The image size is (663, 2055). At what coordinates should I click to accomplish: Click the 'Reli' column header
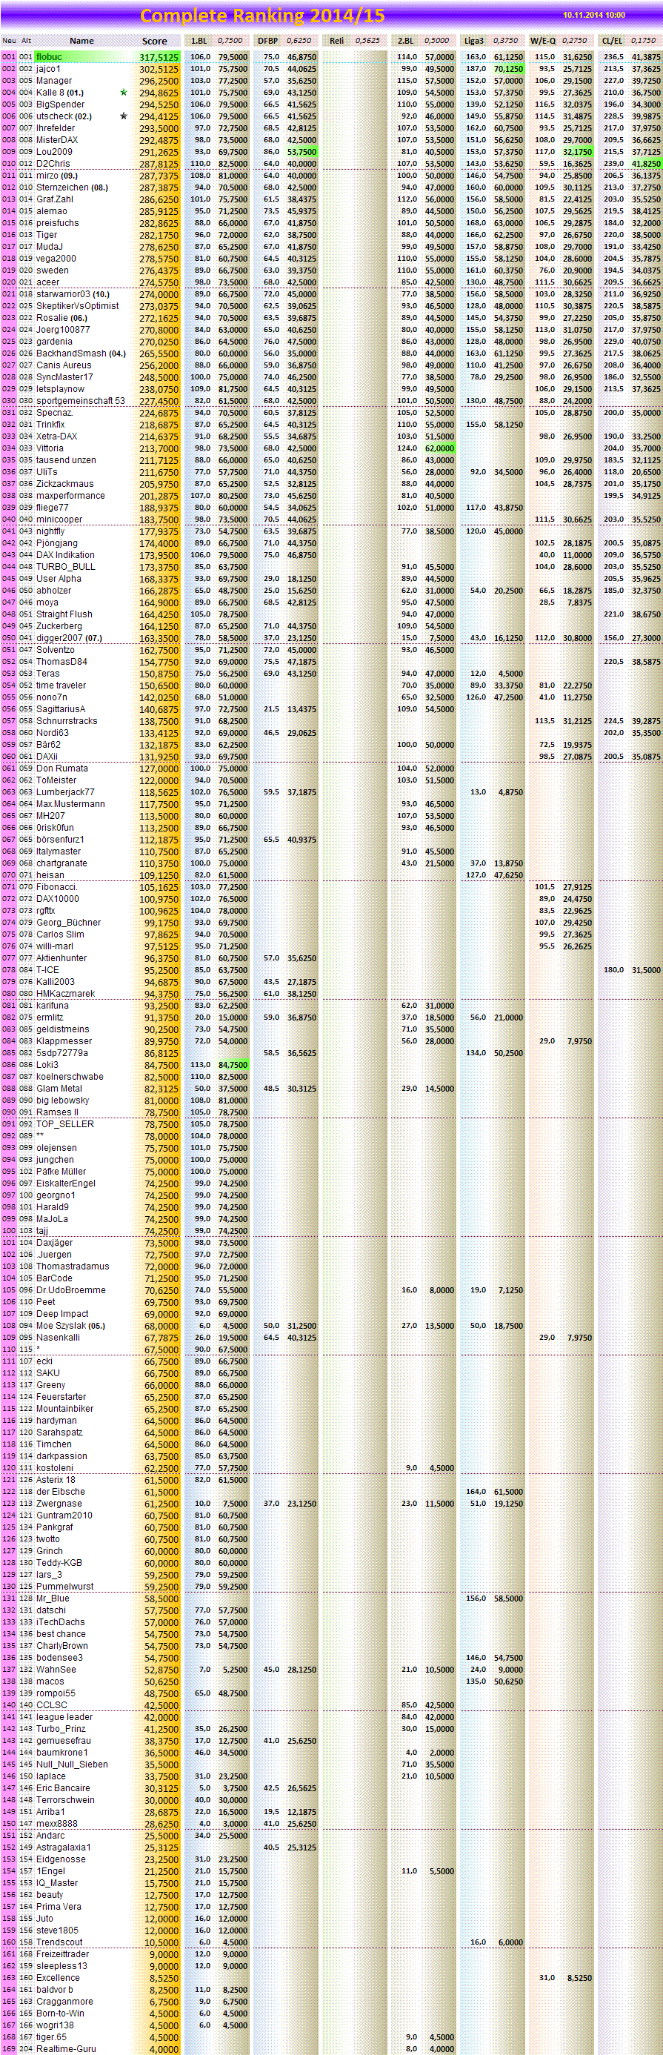tap(337, 41)
